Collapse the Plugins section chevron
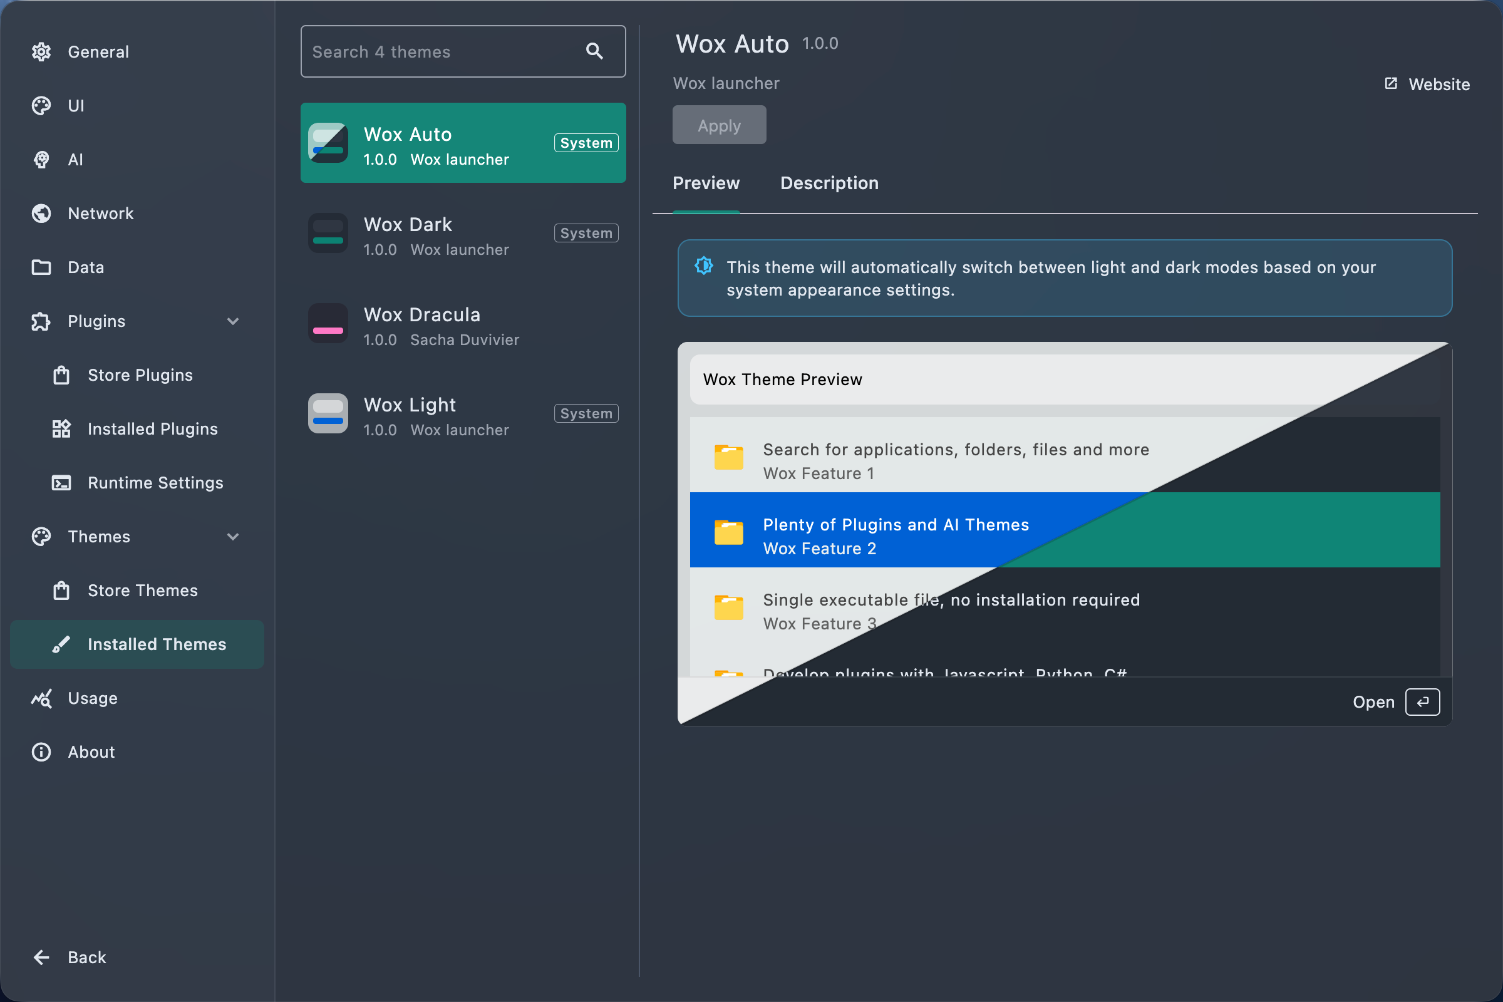The height and width of the screenshot is (1002, 1503). 233,321
